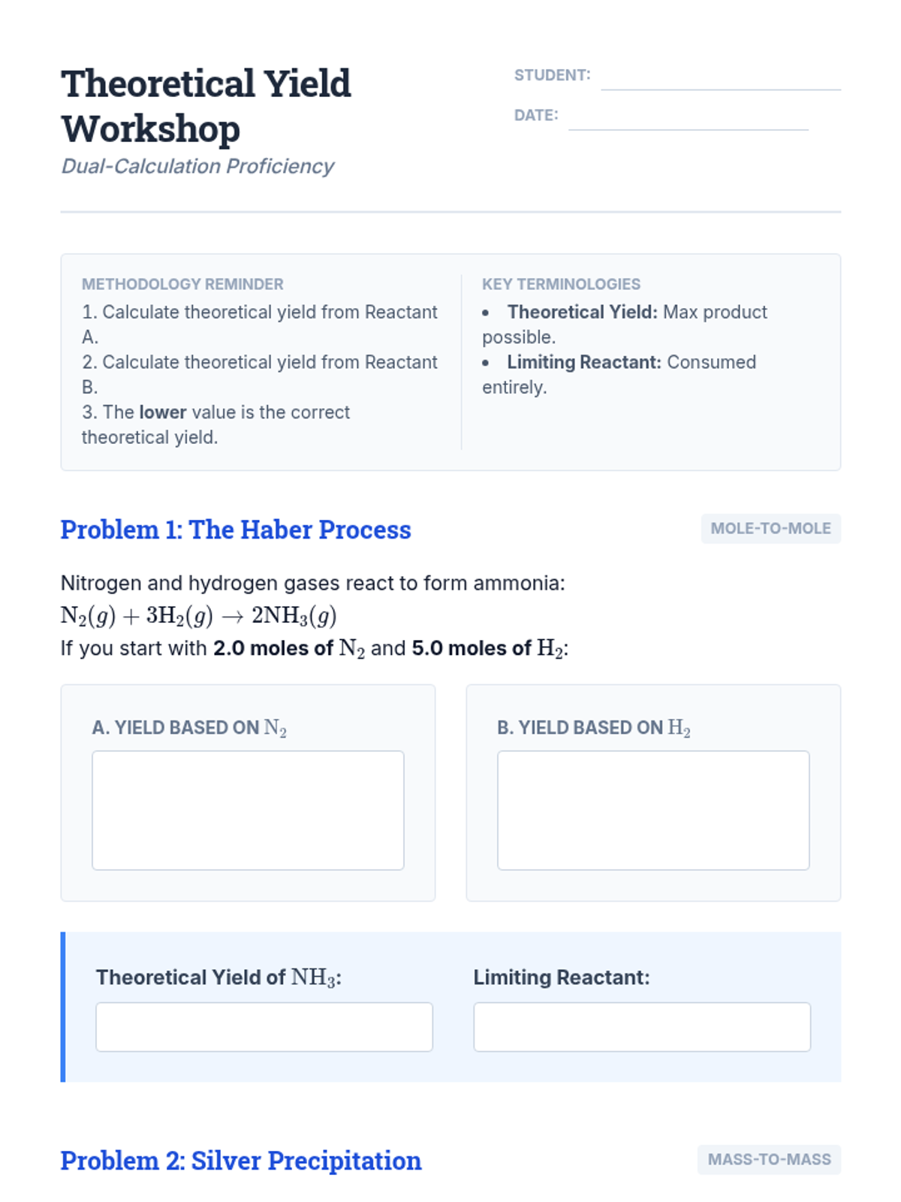Click the Haber process chemical equation
Viewport: 901px width, 1202px height.
pos(198,616)
